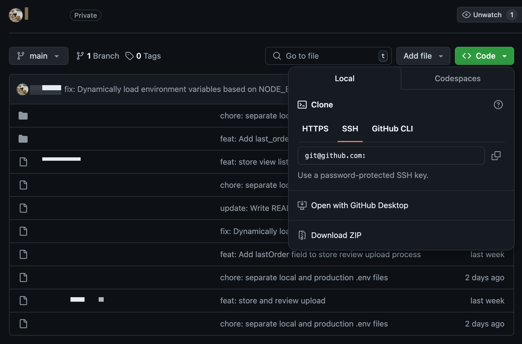Viewport: 522px width, 344px height.
Task: Click file icon in fix: Dynamically loa row
Action: 23,231
